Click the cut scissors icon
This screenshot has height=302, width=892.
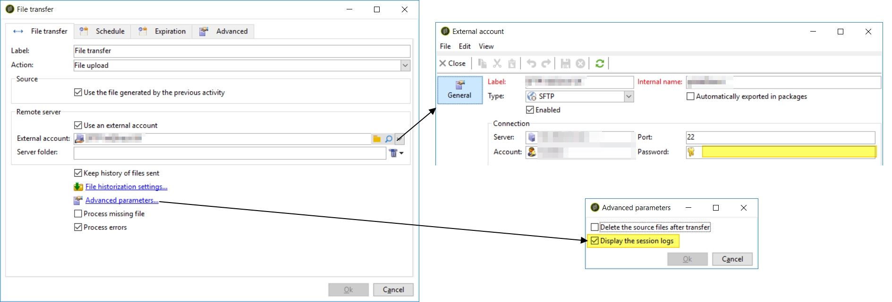(497, 64)
